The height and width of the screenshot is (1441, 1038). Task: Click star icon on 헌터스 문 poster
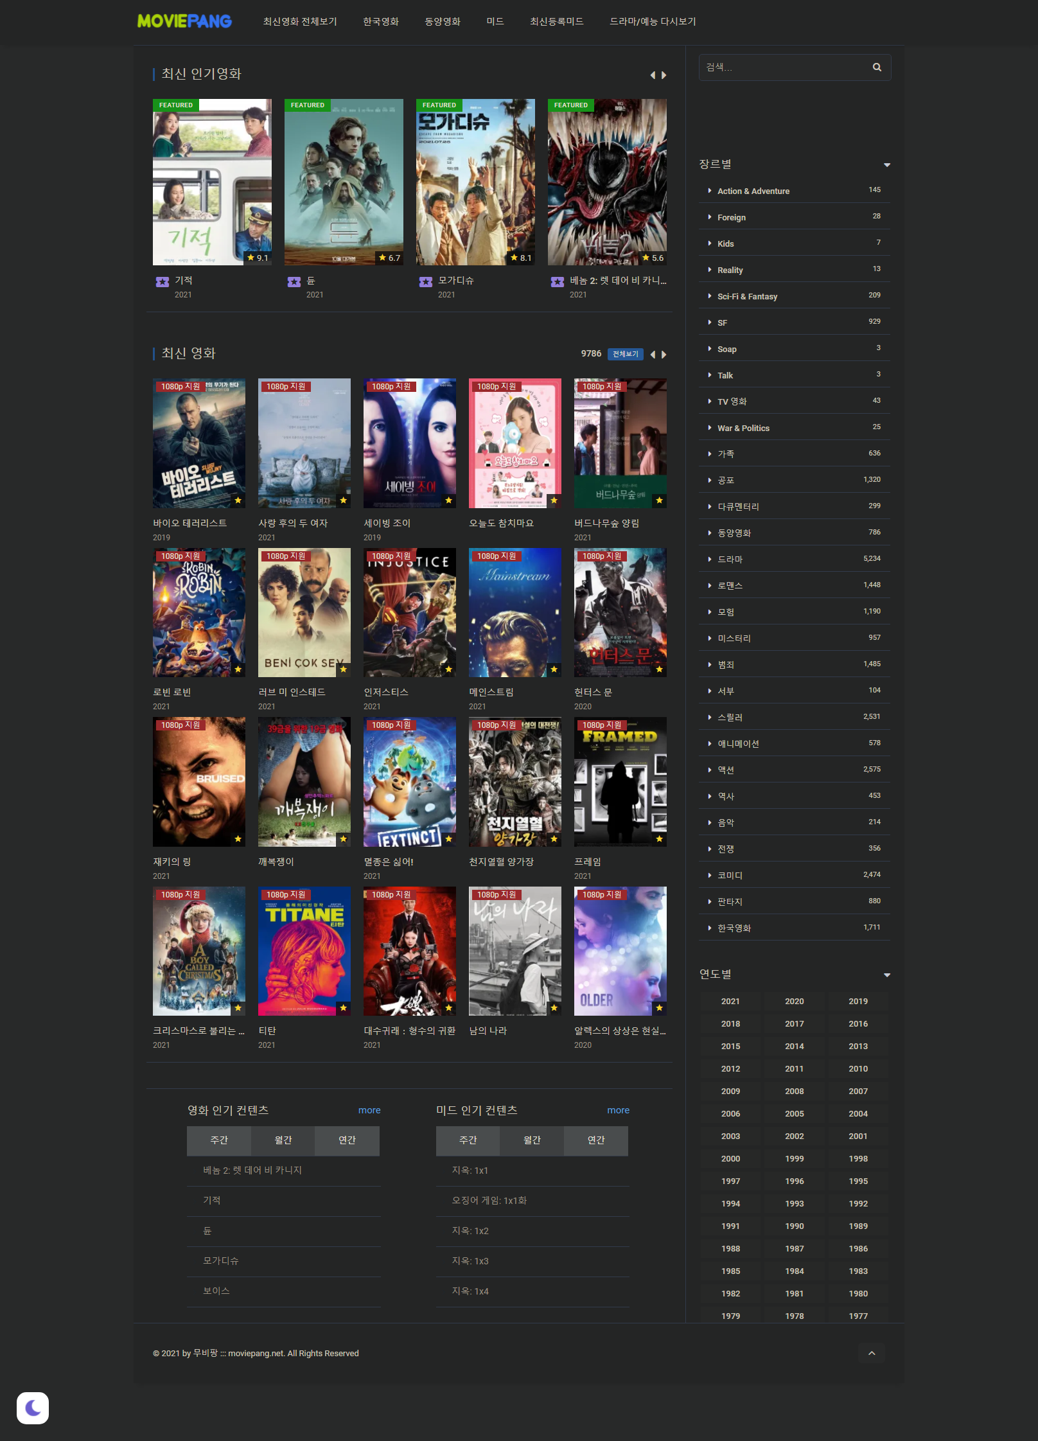660,669
